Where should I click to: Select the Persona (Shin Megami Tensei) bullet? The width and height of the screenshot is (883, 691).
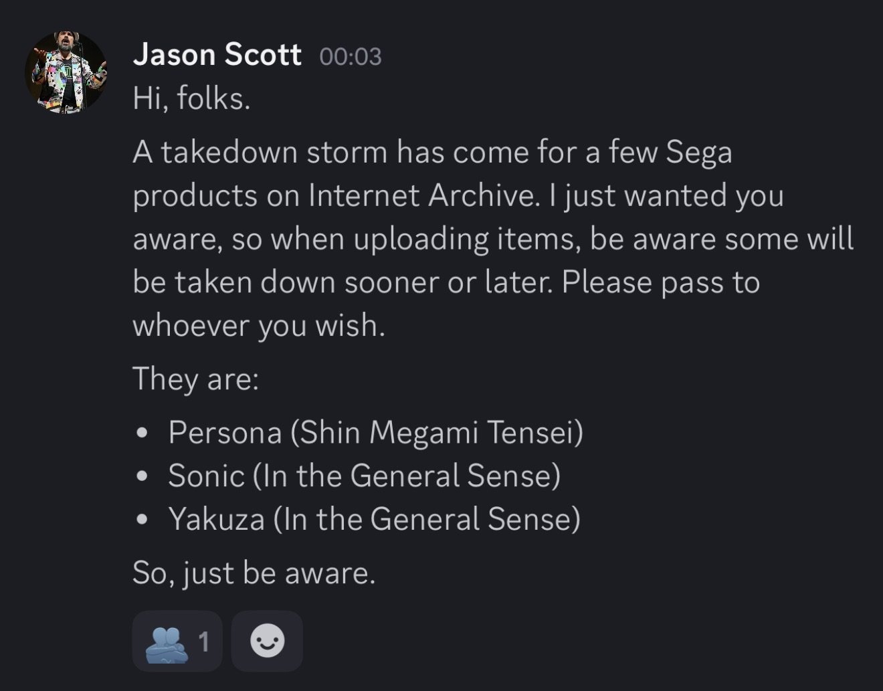point(375,432)
